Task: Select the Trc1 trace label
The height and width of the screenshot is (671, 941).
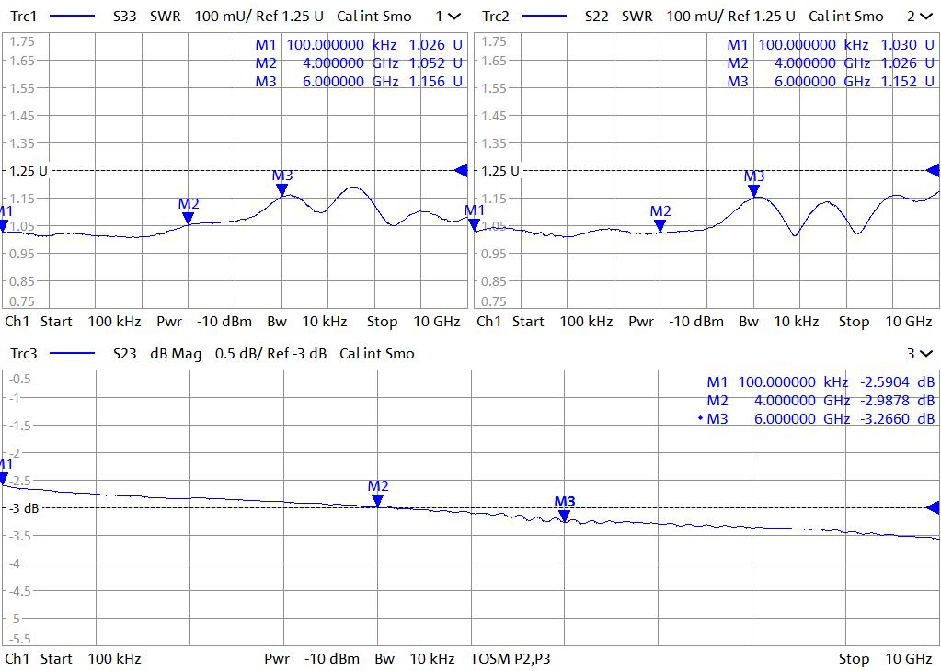Action: (23, 17)
